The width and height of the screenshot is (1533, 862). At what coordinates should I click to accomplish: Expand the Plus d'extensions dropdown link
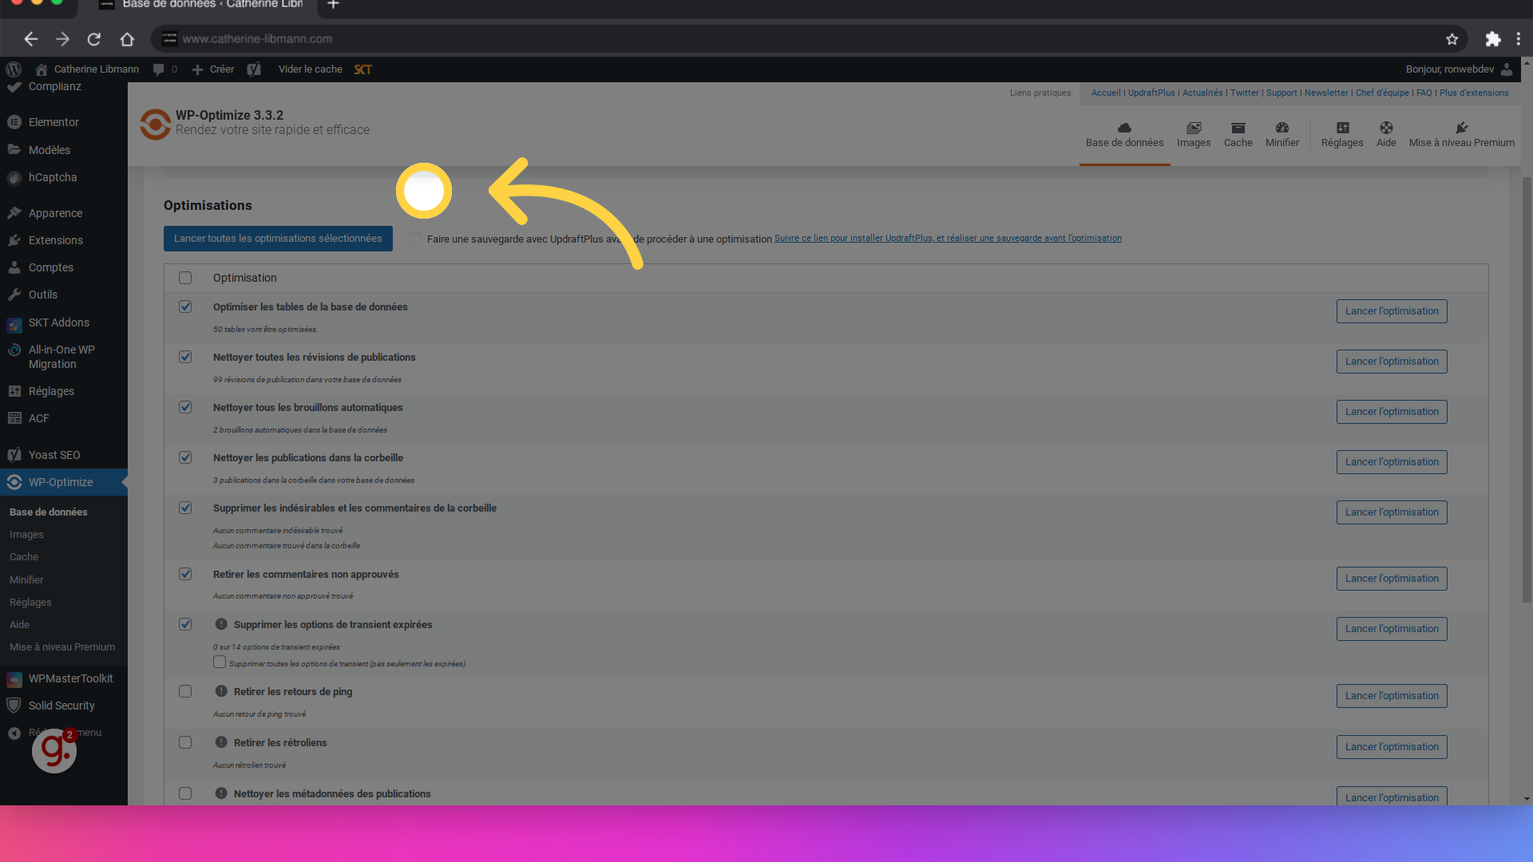click(1474, 93)
